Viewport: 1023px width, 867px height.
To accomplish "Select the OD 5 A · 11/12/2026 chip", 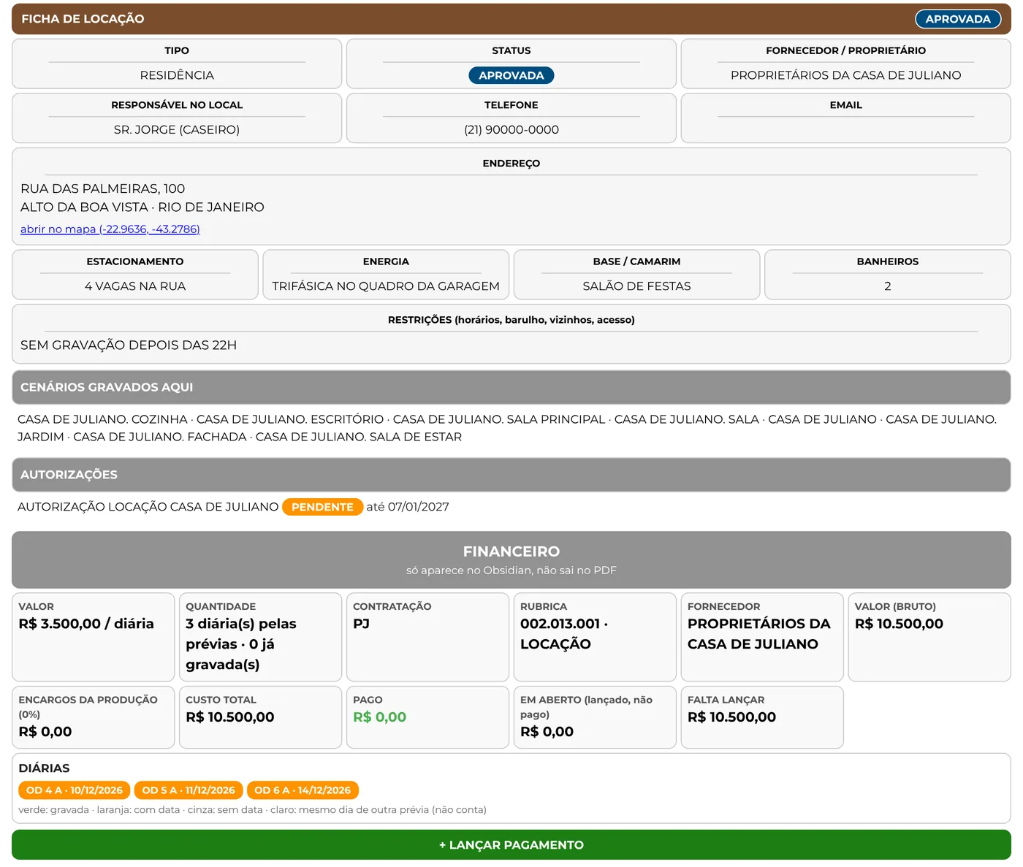I will 189,790.
